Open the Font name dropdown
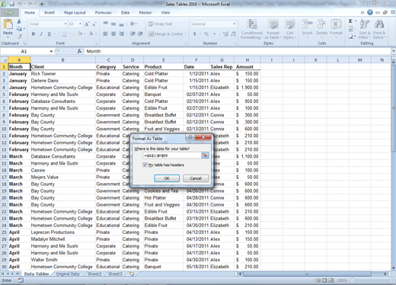Screen dimensions: 396x285 pyautogui.click(x=65, y=24)
